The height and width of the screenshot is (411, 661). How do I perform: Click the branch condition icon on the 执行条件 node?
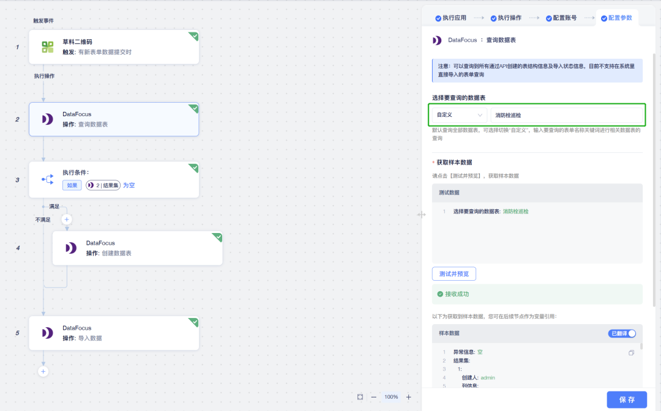pyautogui.click(x=48, y=179)
